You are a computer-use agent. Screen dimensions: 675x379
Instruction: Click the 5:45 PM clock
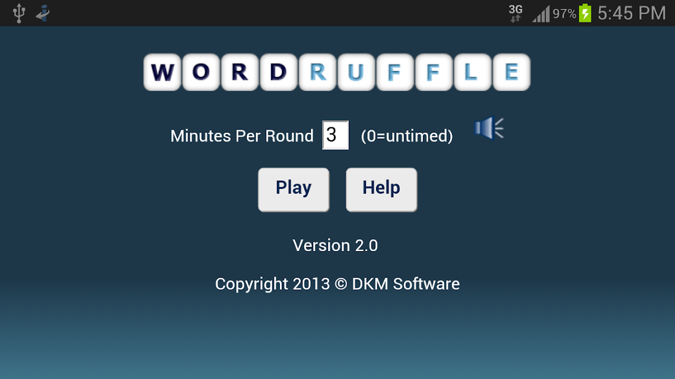point(632,13)
